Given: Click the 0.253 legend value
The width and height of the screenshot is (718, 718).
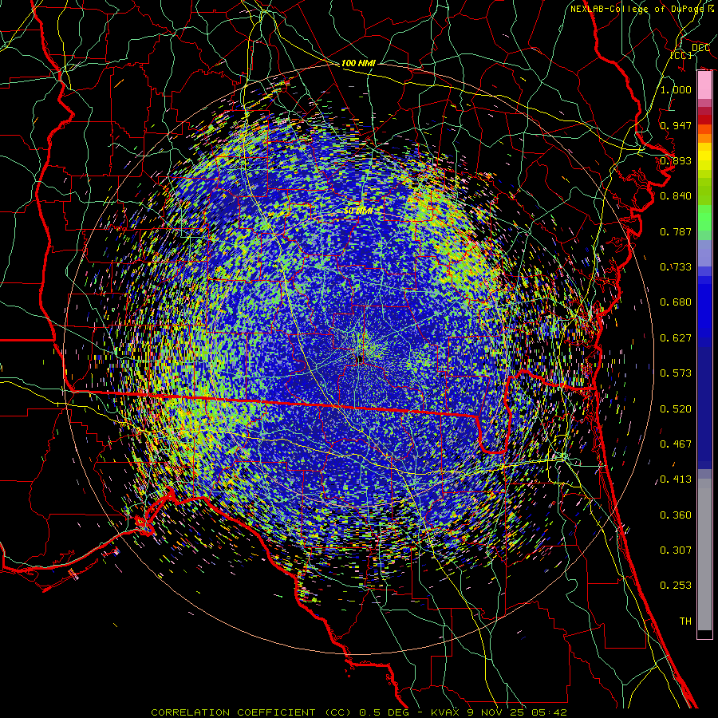Looking at the screenshot, I should (x=676, y=586).
